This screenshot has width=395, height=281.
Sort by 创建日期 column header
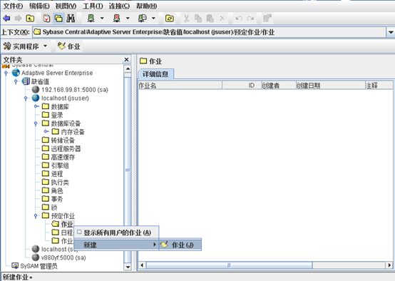331,85
